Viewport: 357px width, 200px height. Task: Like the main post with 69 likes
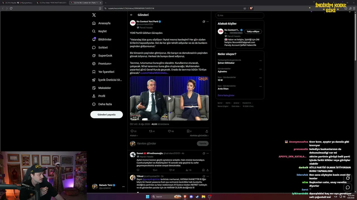[x=171, y=131]
